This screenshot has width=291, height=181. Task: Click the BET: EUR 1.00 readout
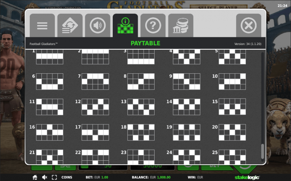[97, 177]
